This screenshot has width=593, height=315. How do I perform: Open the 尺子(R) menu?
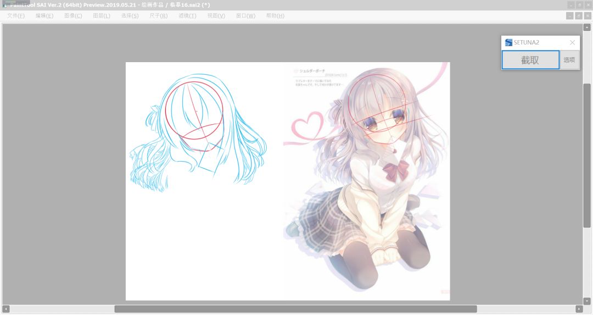[159, 15]
